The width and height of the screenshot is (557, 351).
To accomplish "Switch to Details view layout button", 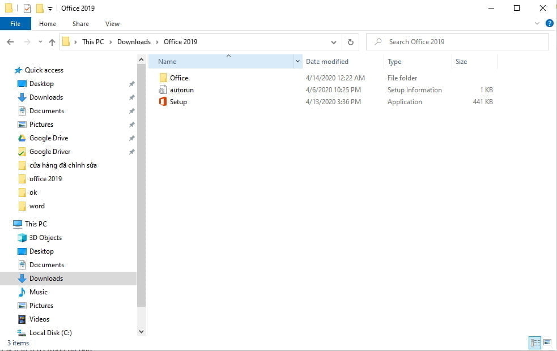I will tap(534, 343).
